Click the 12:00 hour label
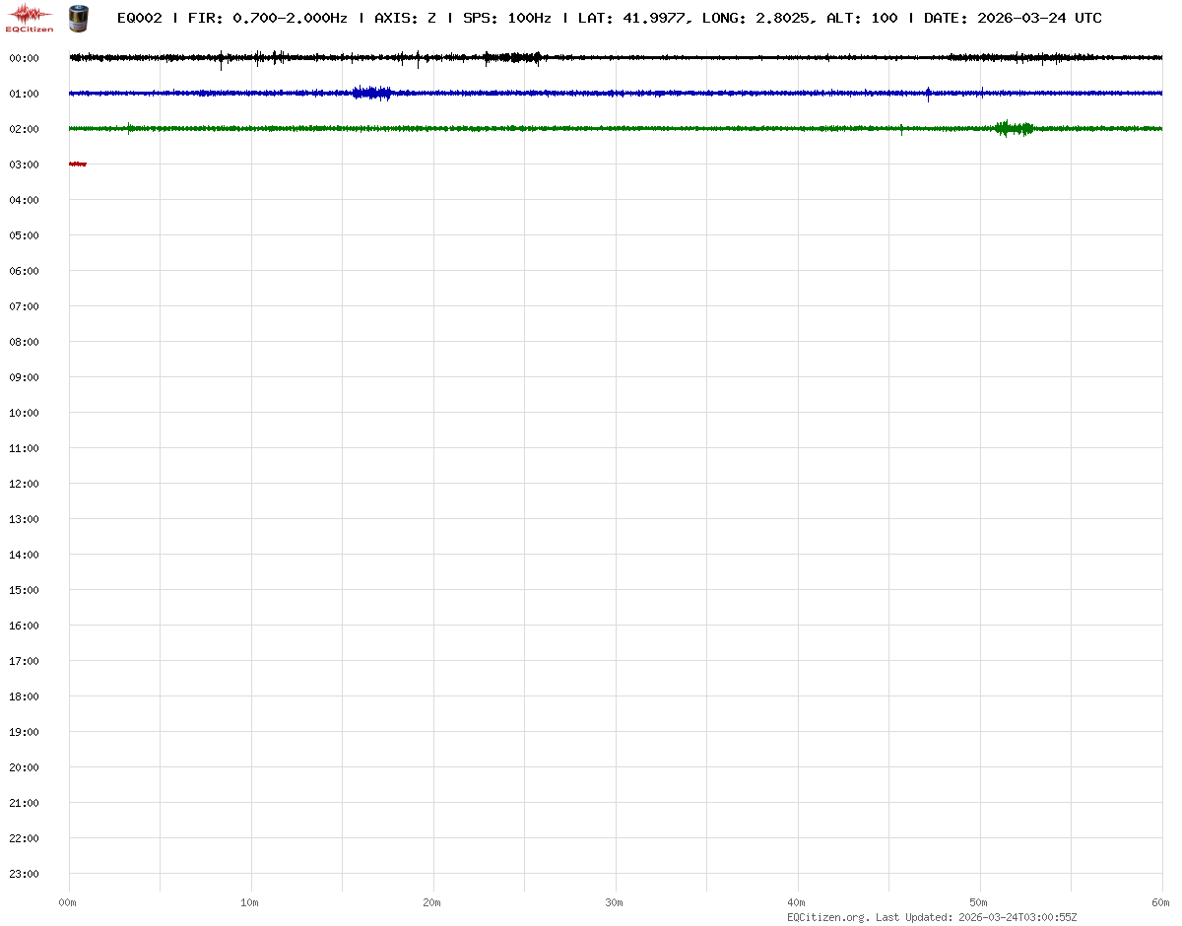This screenshot has height=926, width=1182. coord(24,484)
